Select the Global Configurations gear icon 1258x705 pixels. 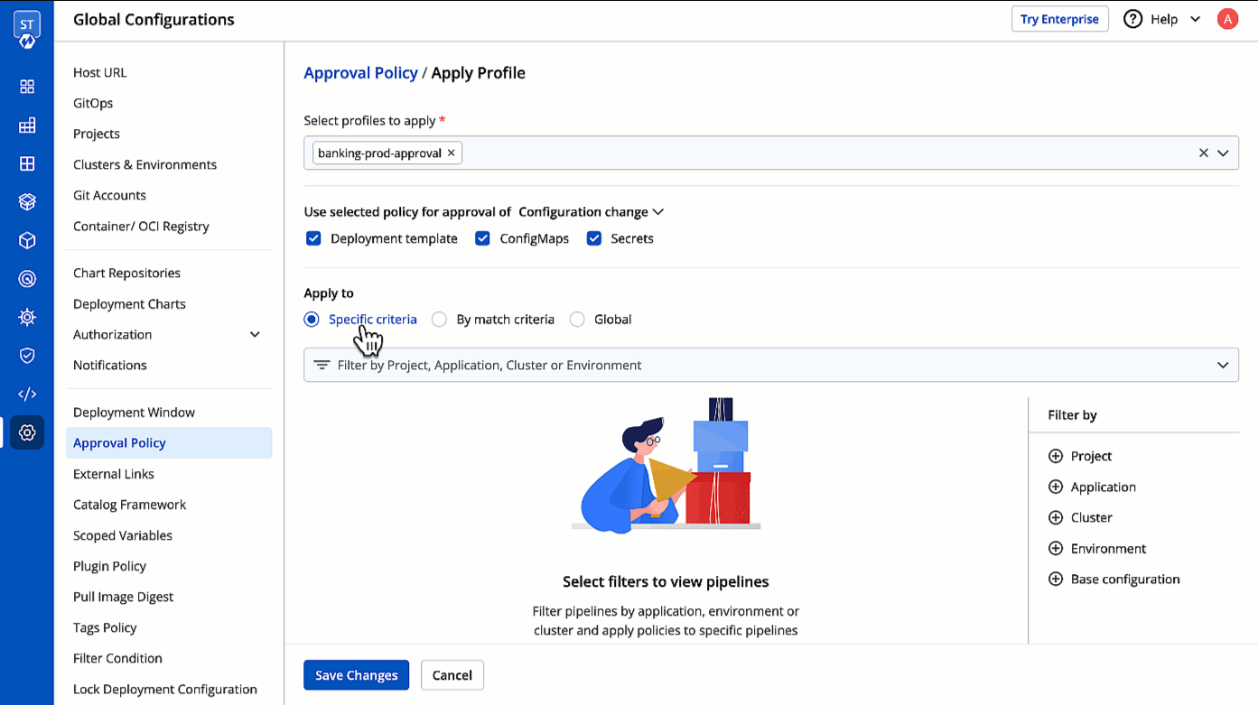click(x=27, y=432)
